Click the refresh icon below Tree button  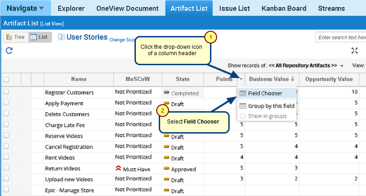[x=9, y=51]
